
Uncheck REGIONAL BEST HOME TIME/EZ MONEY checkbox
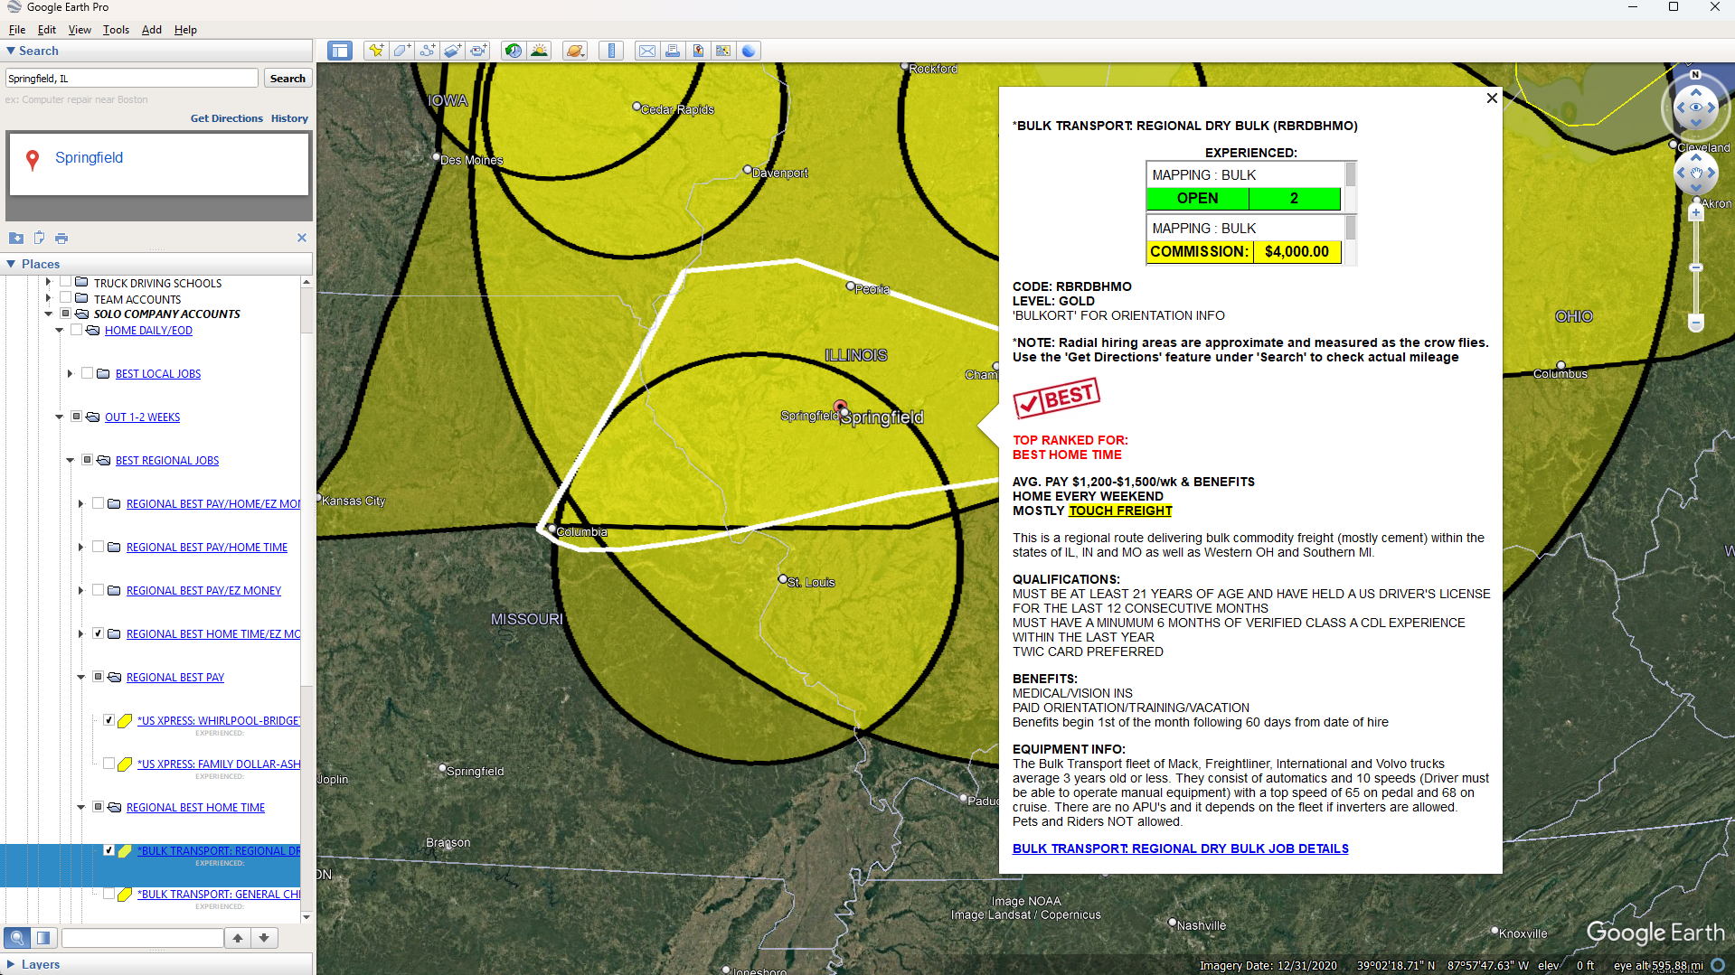pyautogui.click(x=98, y=633)
